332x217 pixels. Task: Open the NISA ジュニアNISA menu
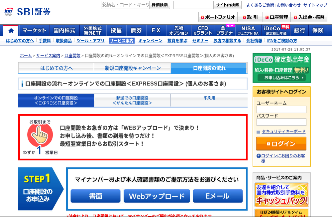[x=248, y=31]
